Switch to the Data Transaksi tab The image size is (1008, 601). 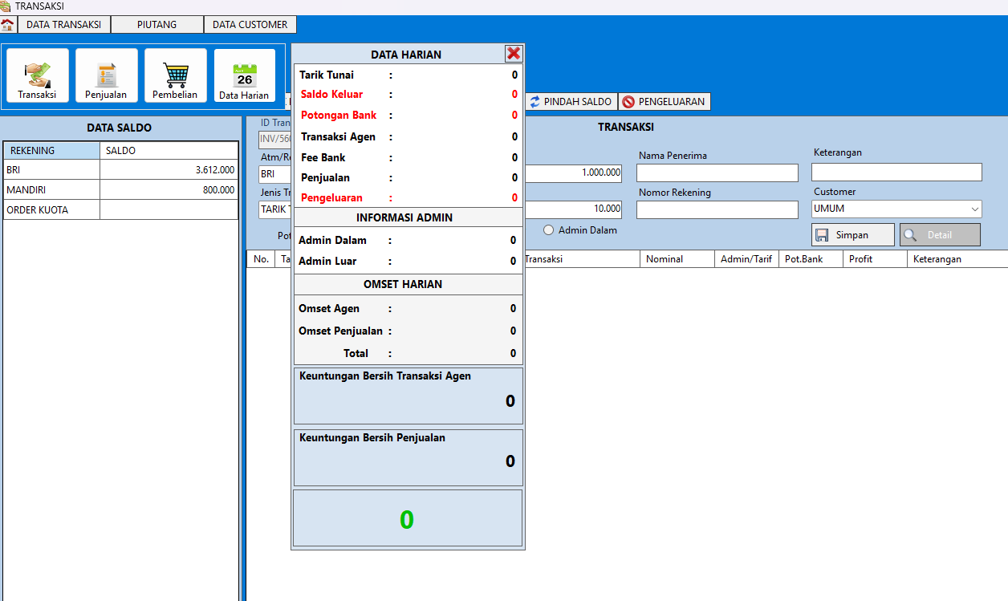point(63,25)
